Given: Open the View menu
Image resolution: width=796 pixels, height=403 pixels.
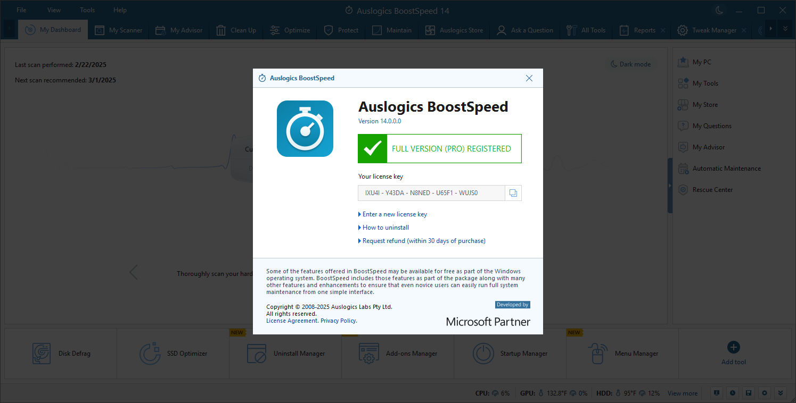Looking at the screenshot, I should [54, 10].
